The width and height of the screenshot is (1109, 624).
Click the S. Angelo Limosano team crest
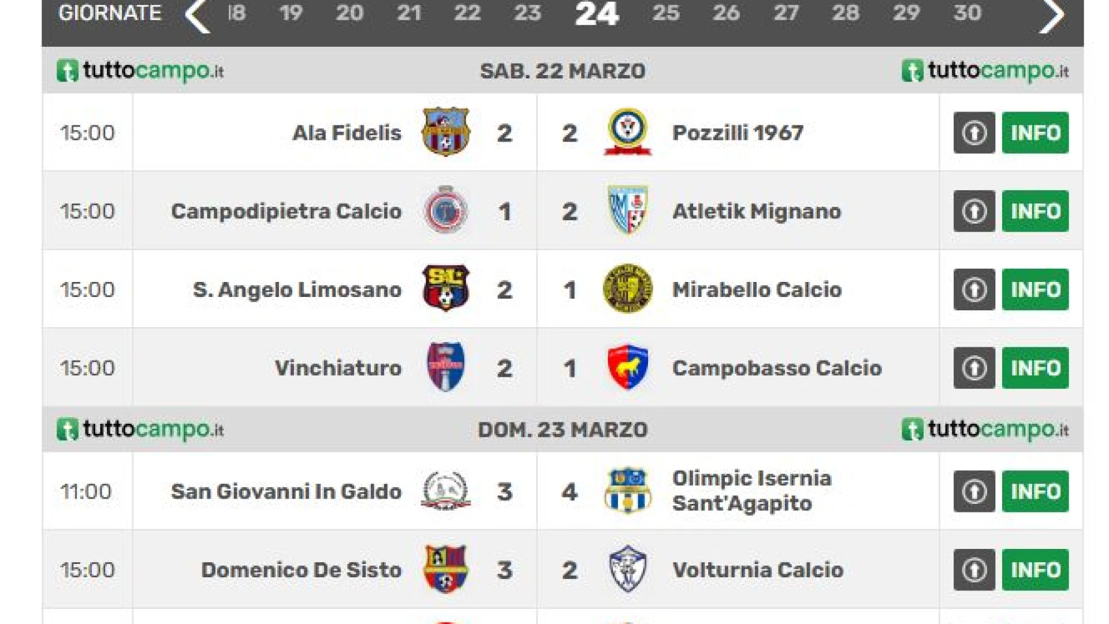click(x=445, y=288)
